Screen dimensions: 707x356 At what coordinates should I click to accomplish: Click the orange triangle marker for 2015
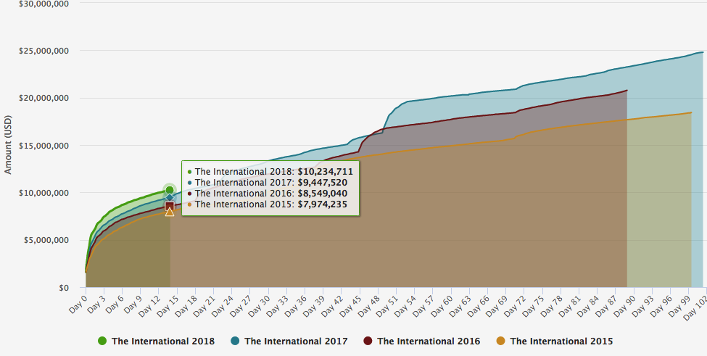pos(170,211)
